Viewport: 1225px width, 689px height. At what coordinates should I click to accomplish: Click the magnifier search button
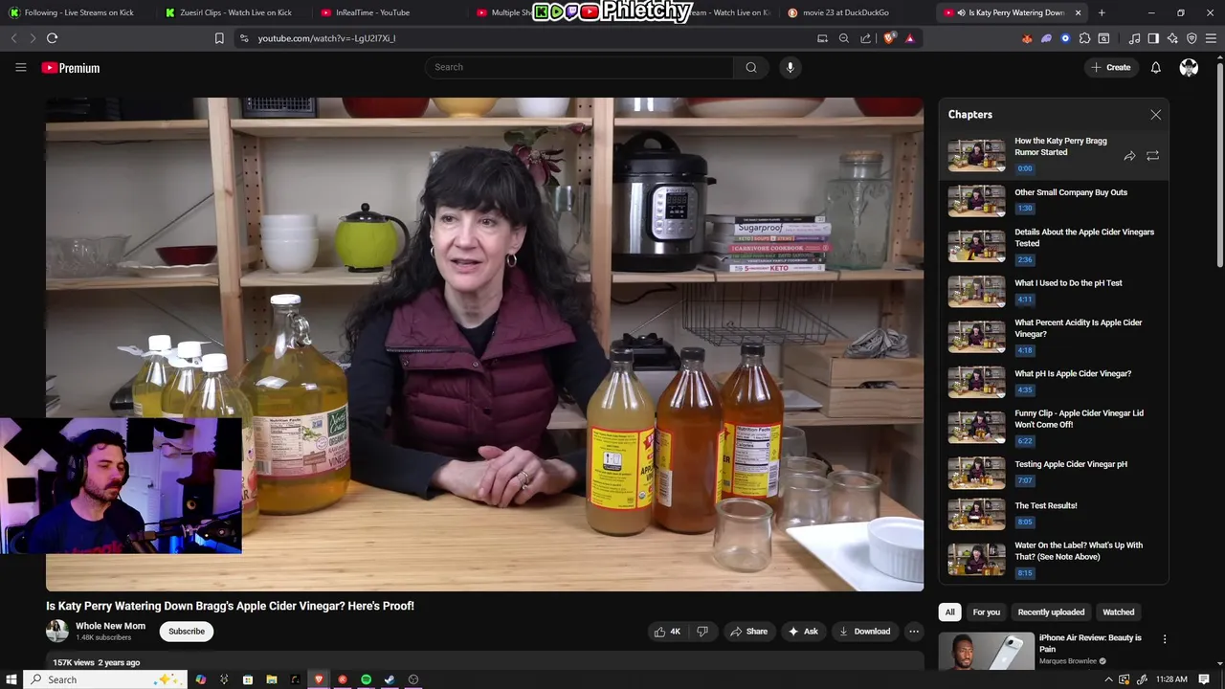(751, 67)
